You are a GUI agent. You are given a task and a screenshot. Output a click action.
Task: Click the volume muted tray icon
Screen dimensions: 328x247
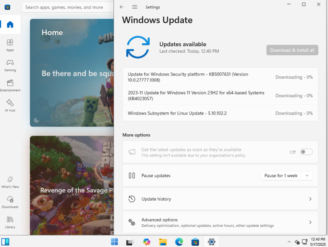pyautogui.click(x=297, y=242)
